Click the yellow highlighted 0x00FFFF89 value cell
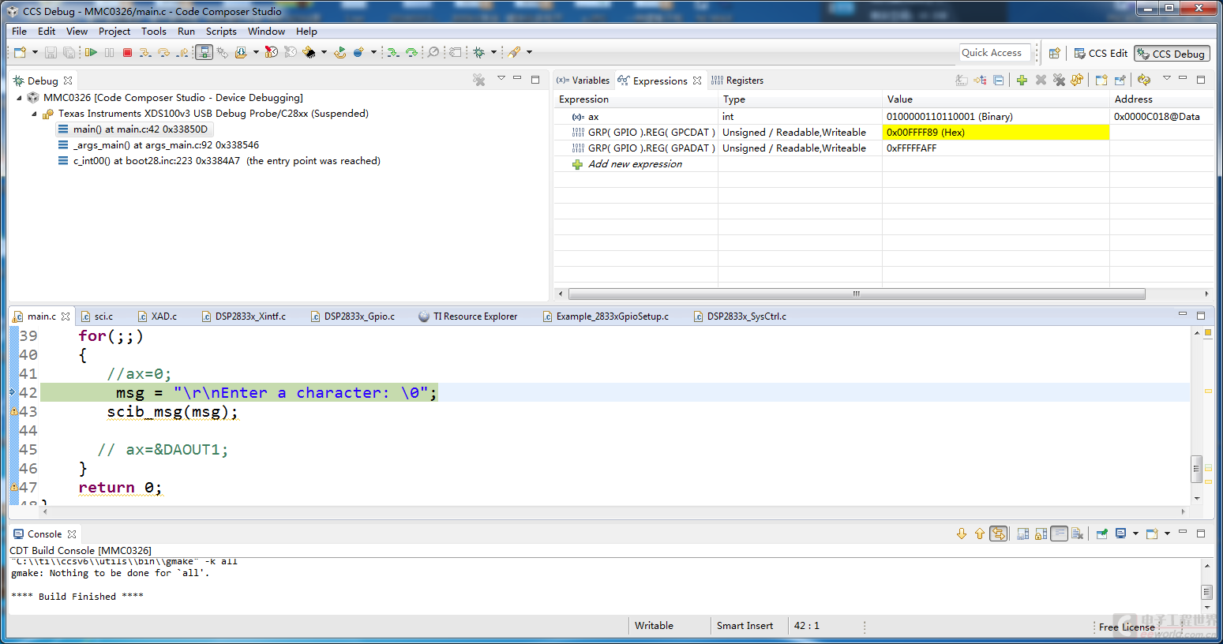Image resolution: width=1223 pixels, height=644 pixels. pos(996,133)
